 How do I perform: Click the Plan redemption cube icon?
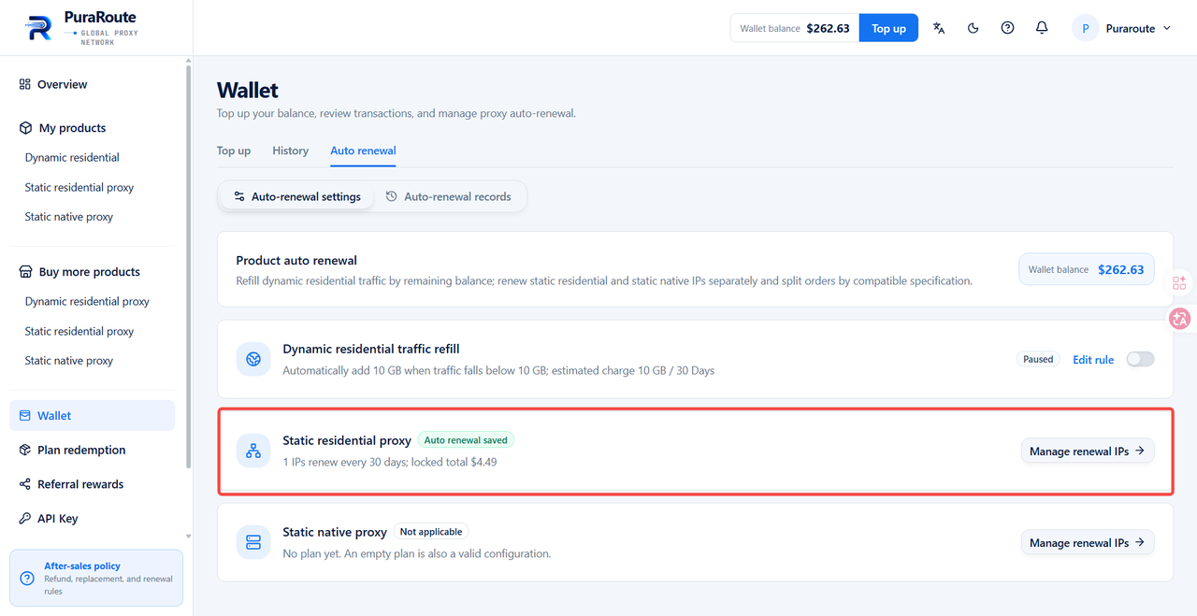pyautogui.click(x=25, y=450)
